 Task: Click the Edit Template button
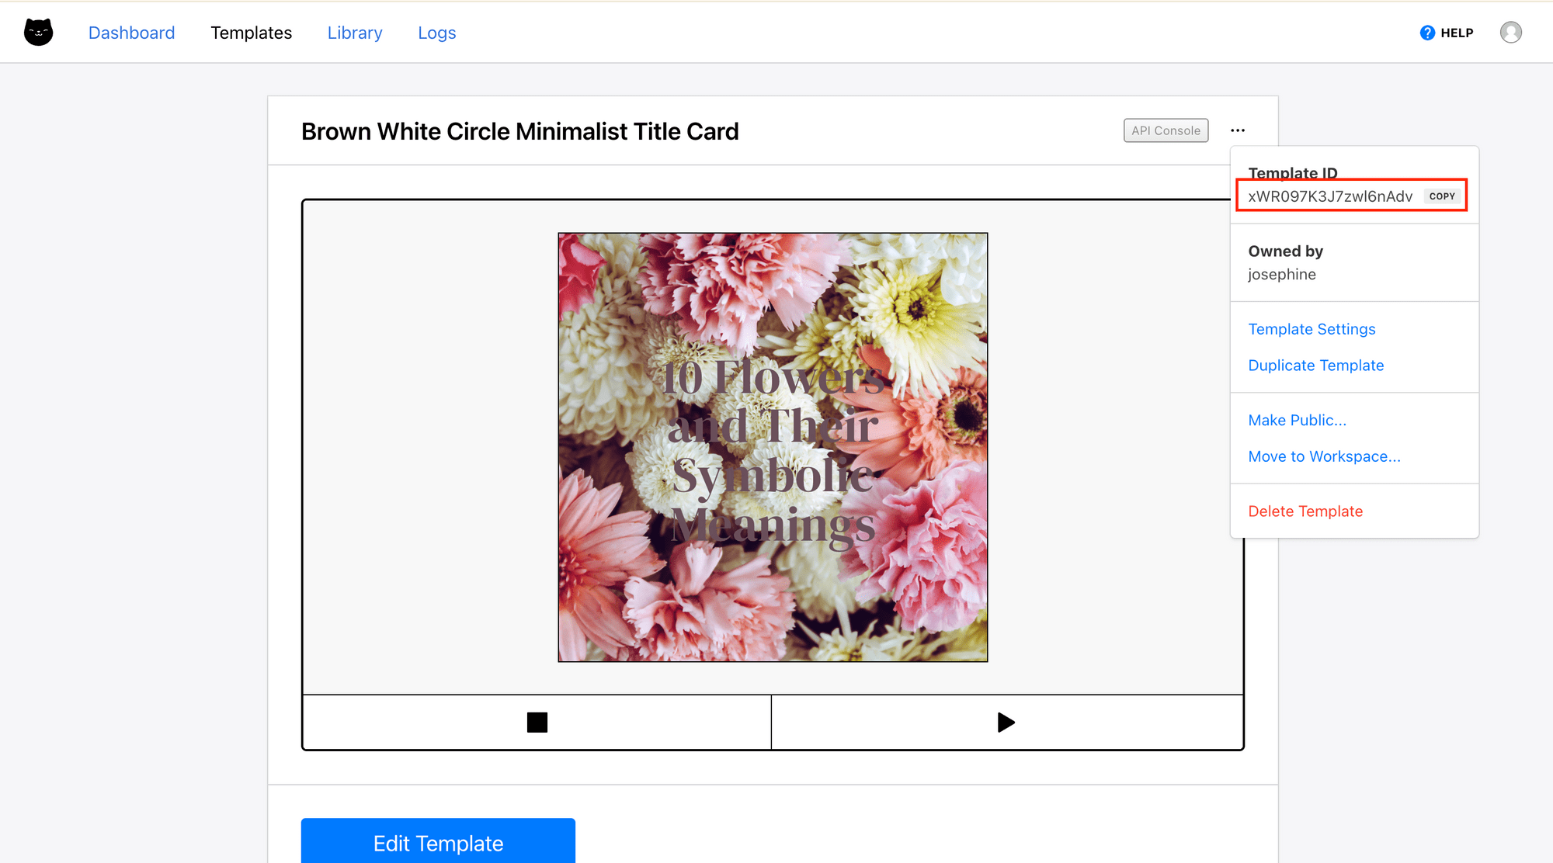(x=438, y=842)
